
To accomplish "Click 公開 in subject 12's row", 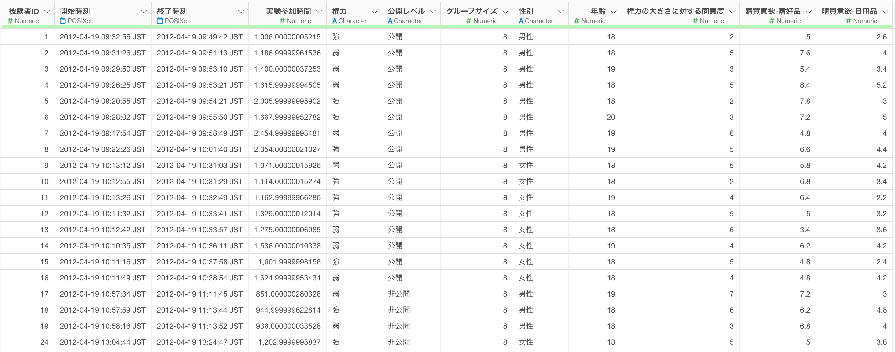I will (x=395, y=214).
